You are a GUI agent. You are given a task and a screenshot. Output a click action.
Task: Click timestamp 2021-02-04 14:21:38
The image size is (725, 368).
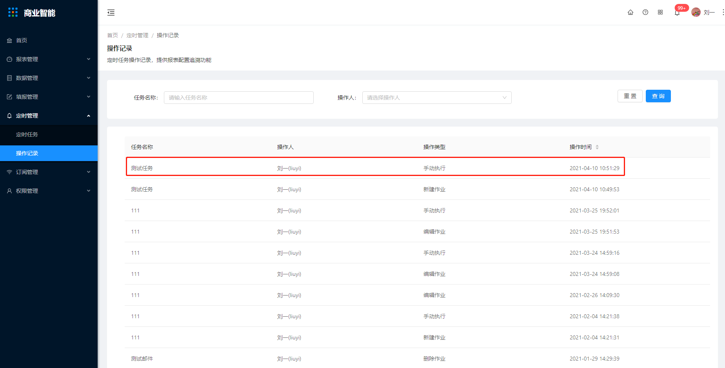594,316
